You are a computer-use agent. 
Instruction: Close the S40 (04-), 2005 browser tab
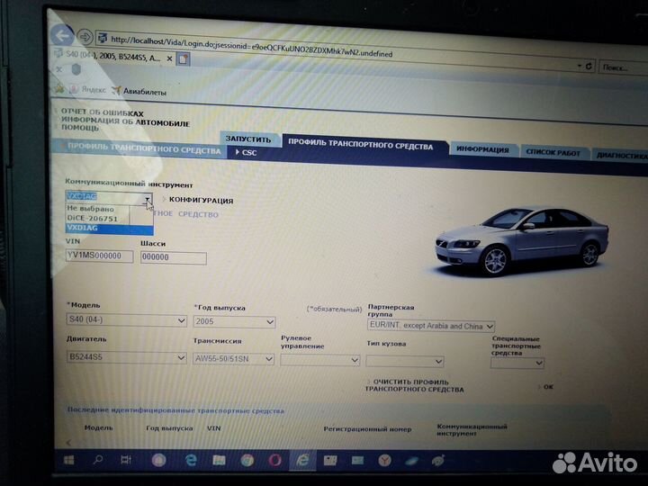[x=169, y=58]
